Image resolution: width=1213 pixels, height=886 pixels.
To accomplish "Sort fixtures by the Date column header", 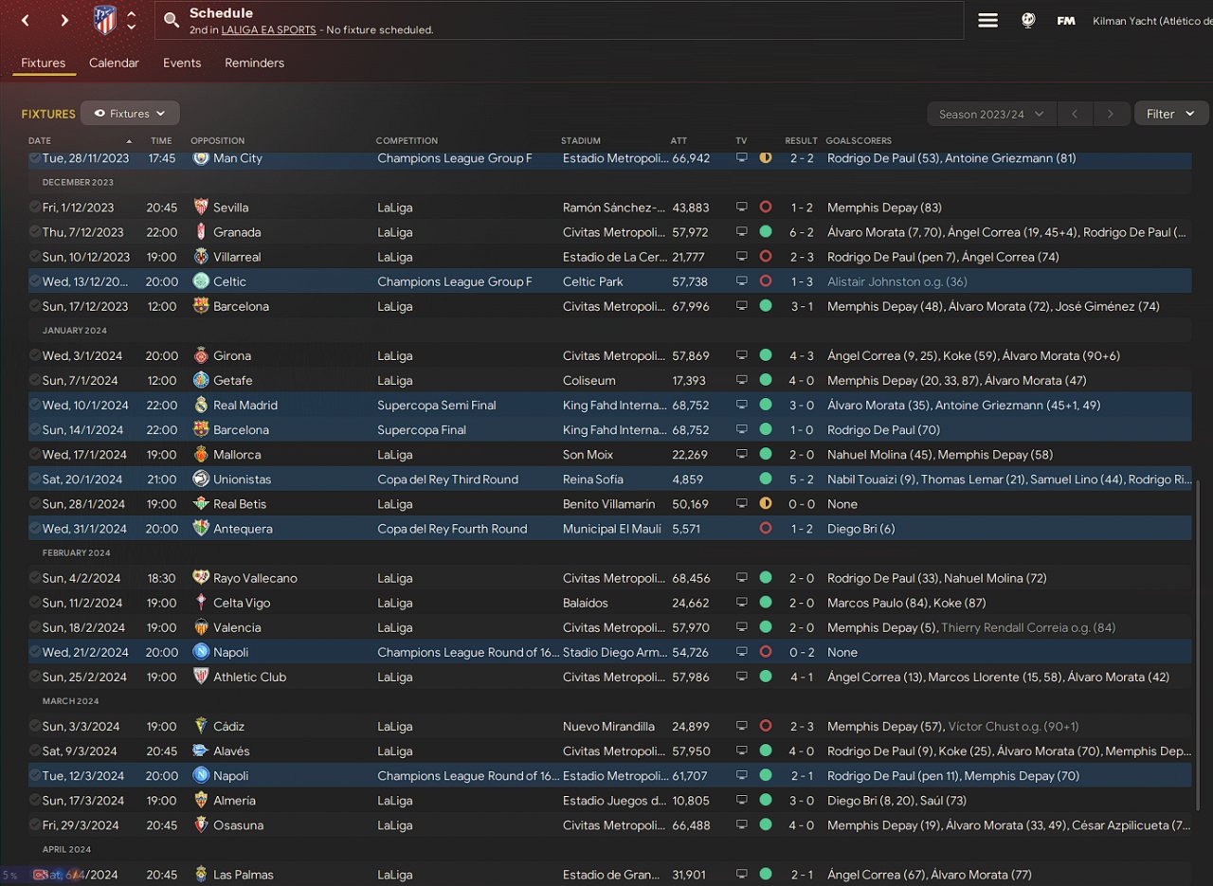I will pyautogui.click(x=40, y=141).
